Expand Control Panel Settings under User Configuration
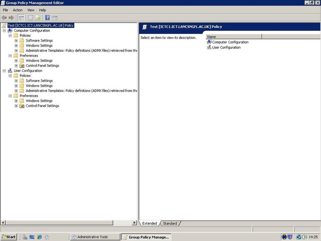Image resolution: width=321 pixels, height=241 pixels. (16, 106)
